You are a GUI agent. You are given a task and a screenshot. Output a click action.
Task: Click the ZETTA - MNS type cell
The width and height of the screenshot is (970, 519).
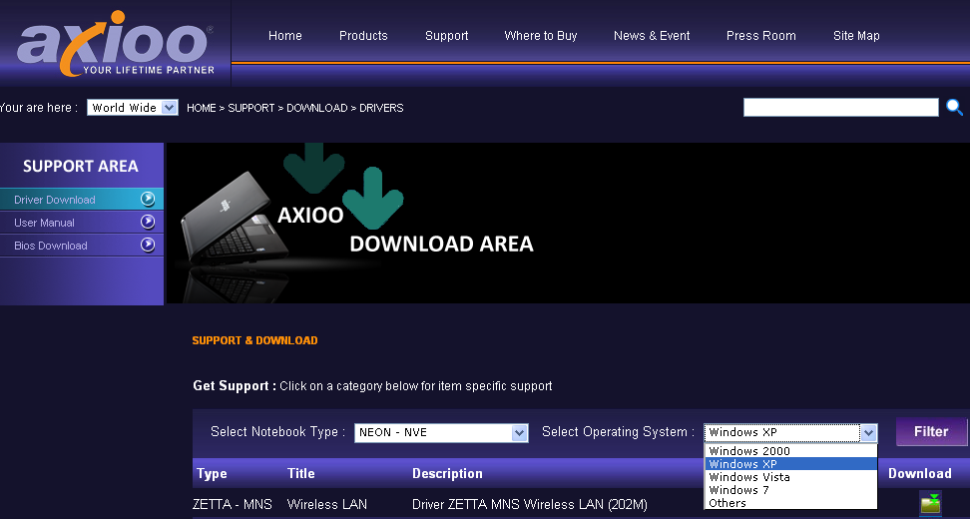pyautogui.click(x=233, y=505)
